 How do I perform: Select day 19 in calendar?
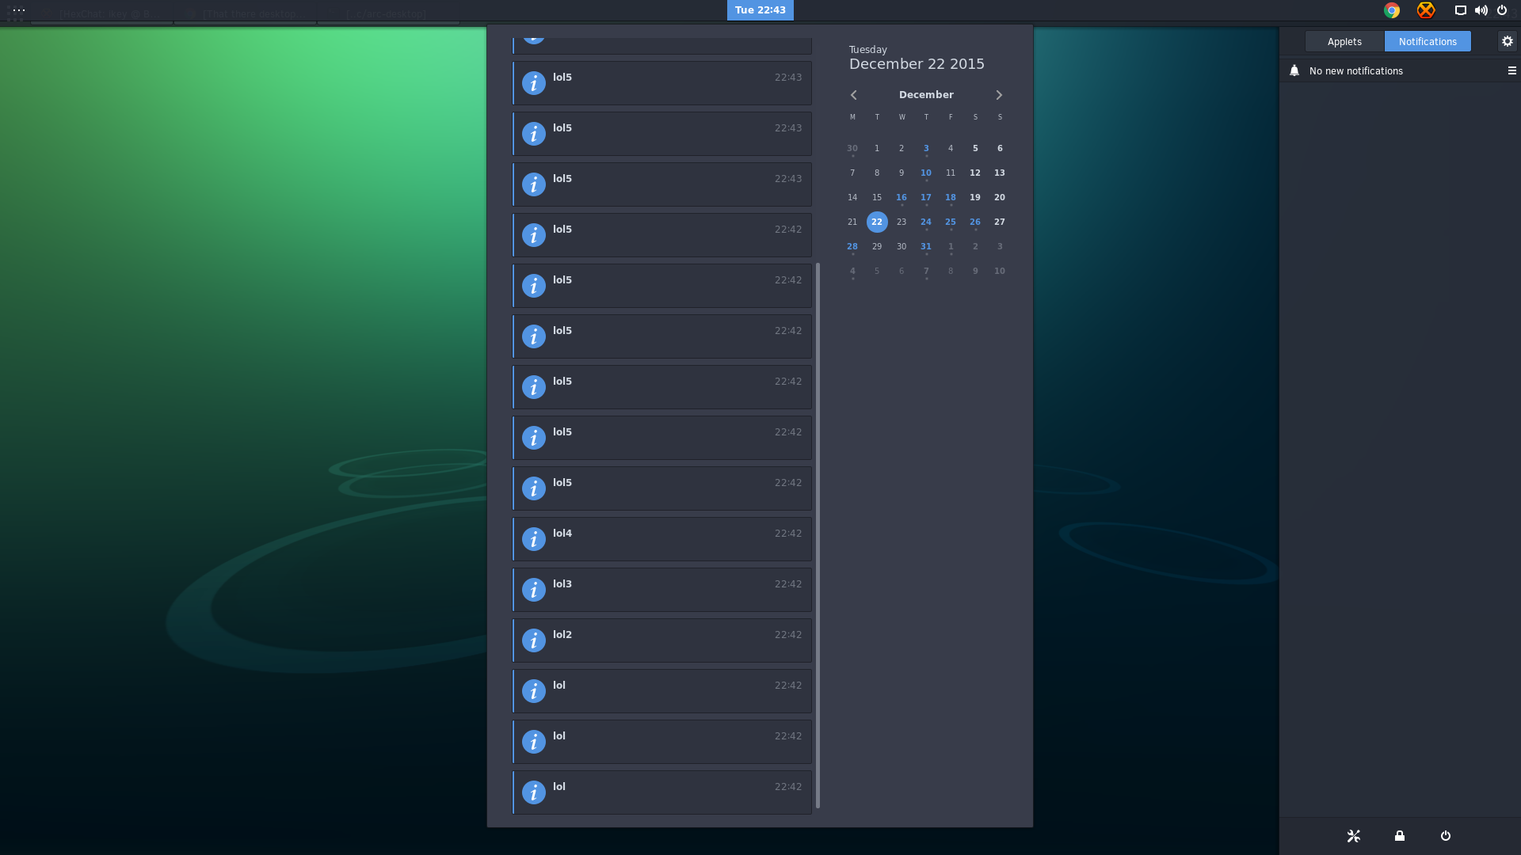pyautogui.click(x=975, y=197)
